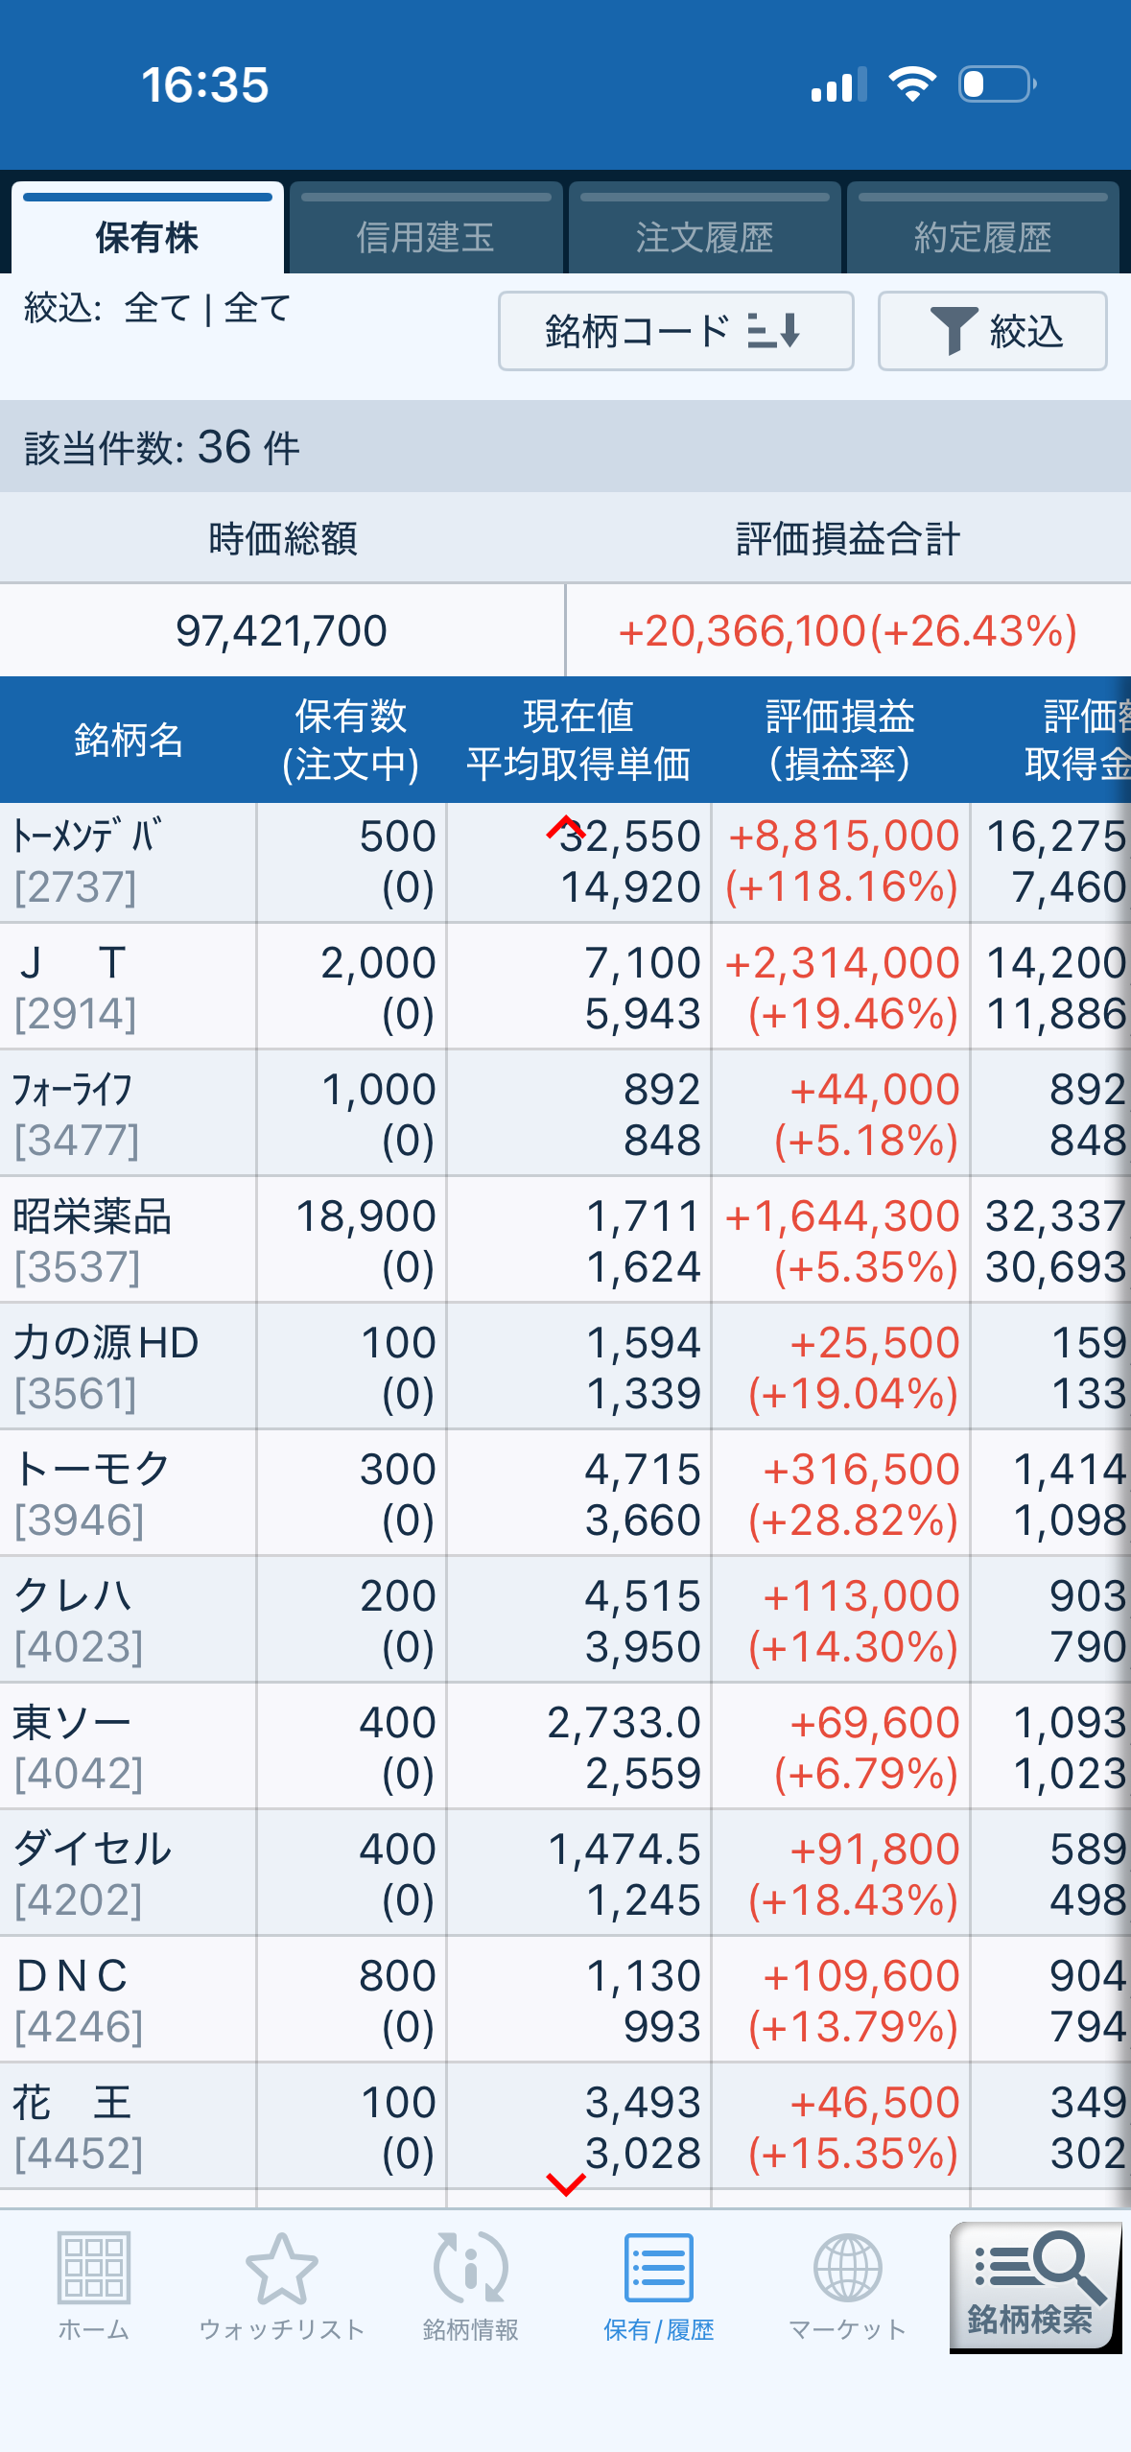This screenshot has height=2452, width=1131.
Task: Open the Market globe icon
Action: coord(847,2268)
